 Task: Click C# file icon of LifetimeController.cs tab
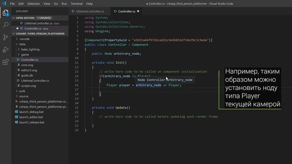(x=73, y=11)
